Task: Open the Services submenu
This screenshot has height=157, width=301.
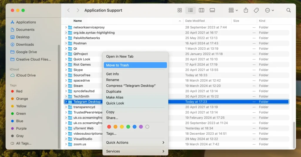Action: (135, 151)
